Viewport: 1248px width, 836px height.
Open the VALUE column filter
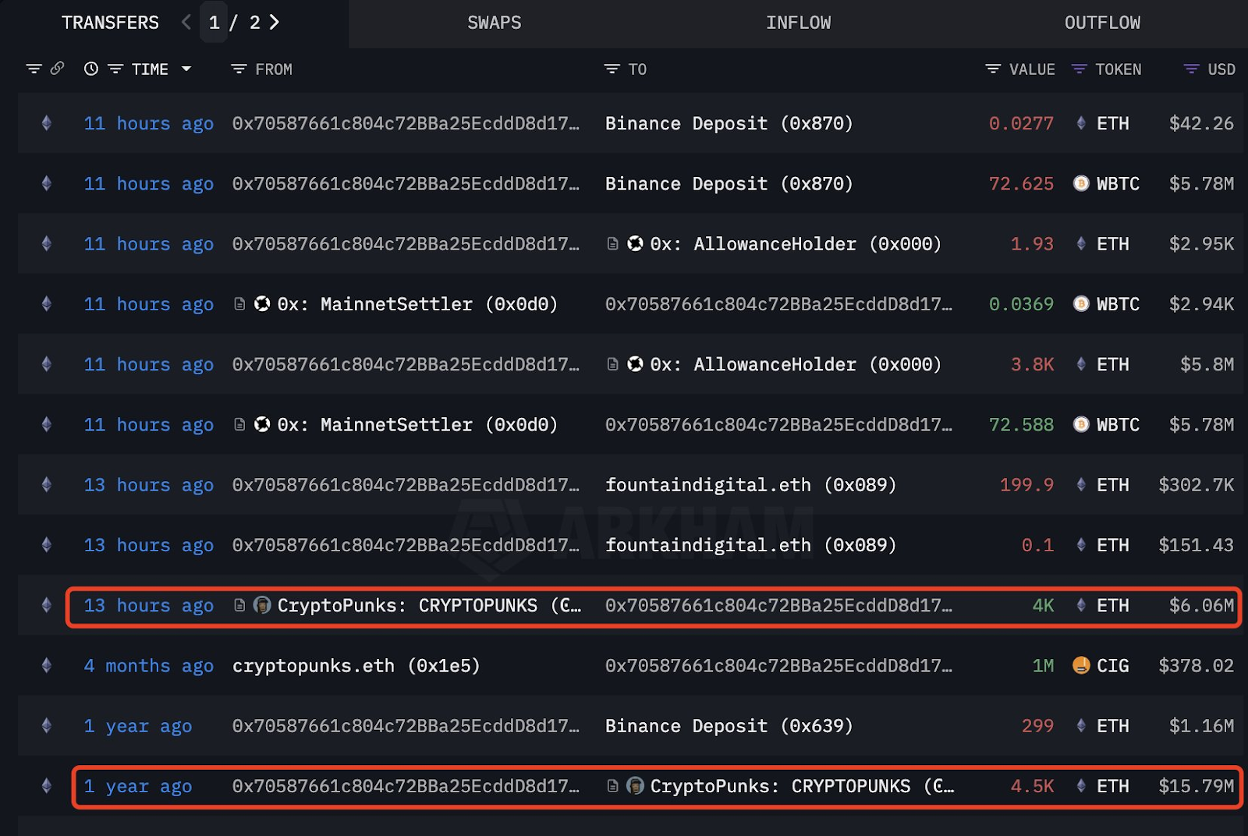993,69
